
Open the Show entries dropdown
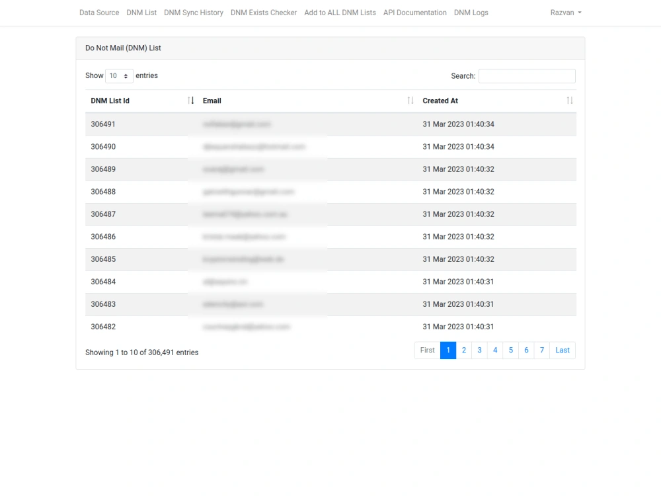(118, 75)
